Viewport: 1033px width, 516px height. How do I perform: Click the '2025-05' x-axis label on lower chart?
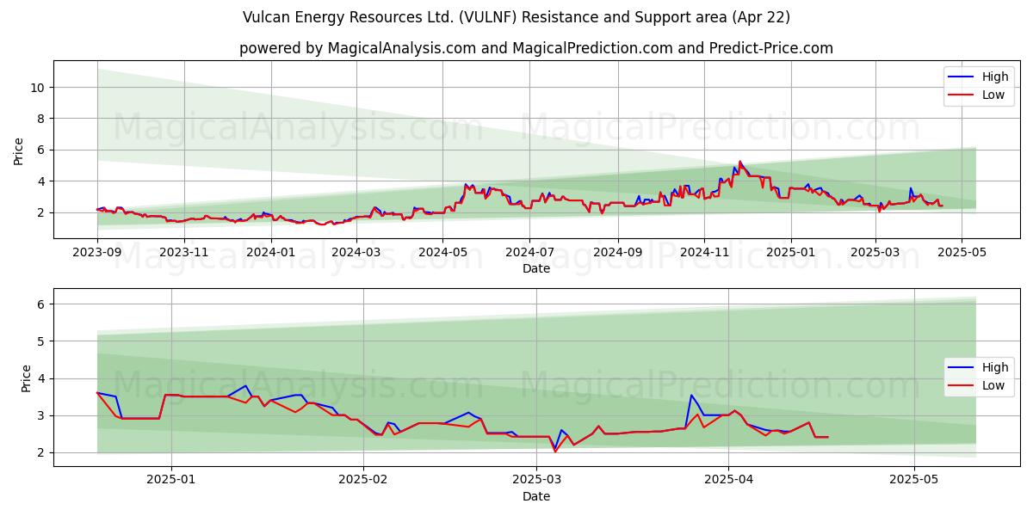[913, 481]
